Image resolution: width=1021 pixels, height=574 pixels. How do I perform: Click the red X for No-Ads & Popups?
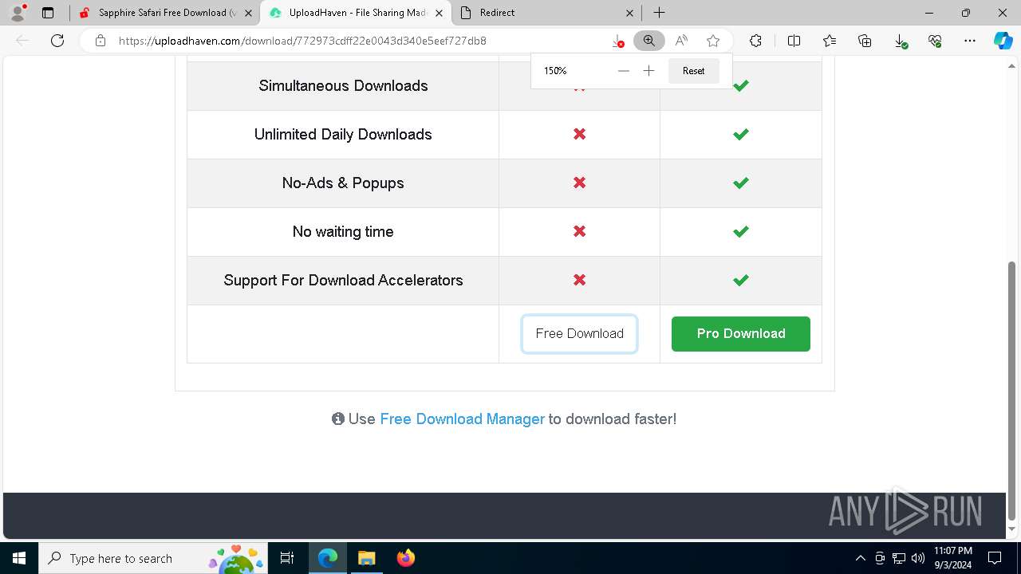pos(580,183)
